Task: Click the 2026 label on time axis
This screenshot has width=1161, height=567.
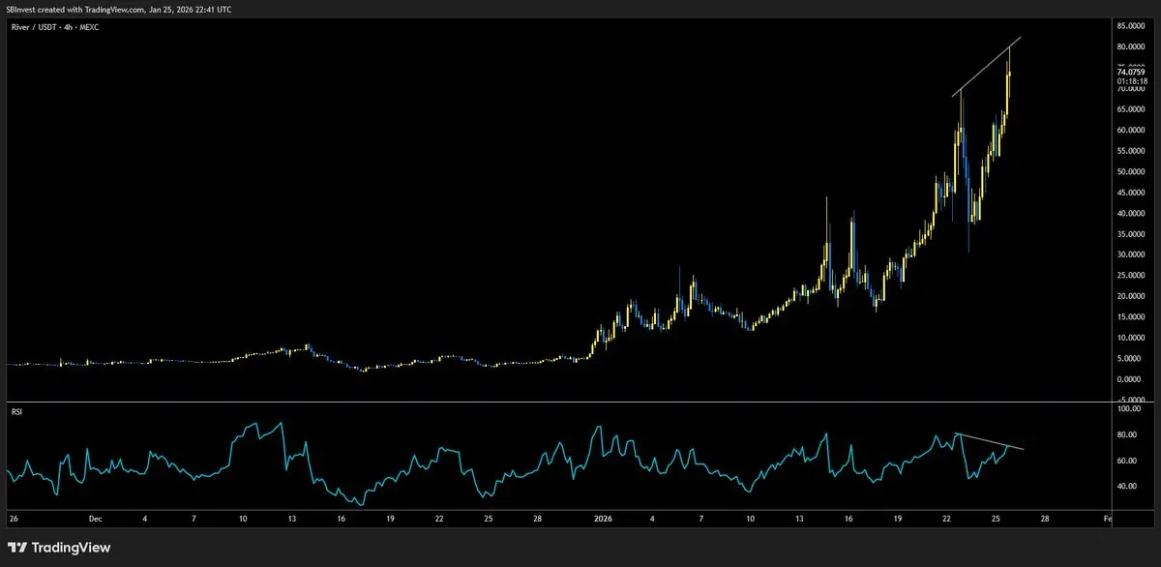Action: point(602,519)
